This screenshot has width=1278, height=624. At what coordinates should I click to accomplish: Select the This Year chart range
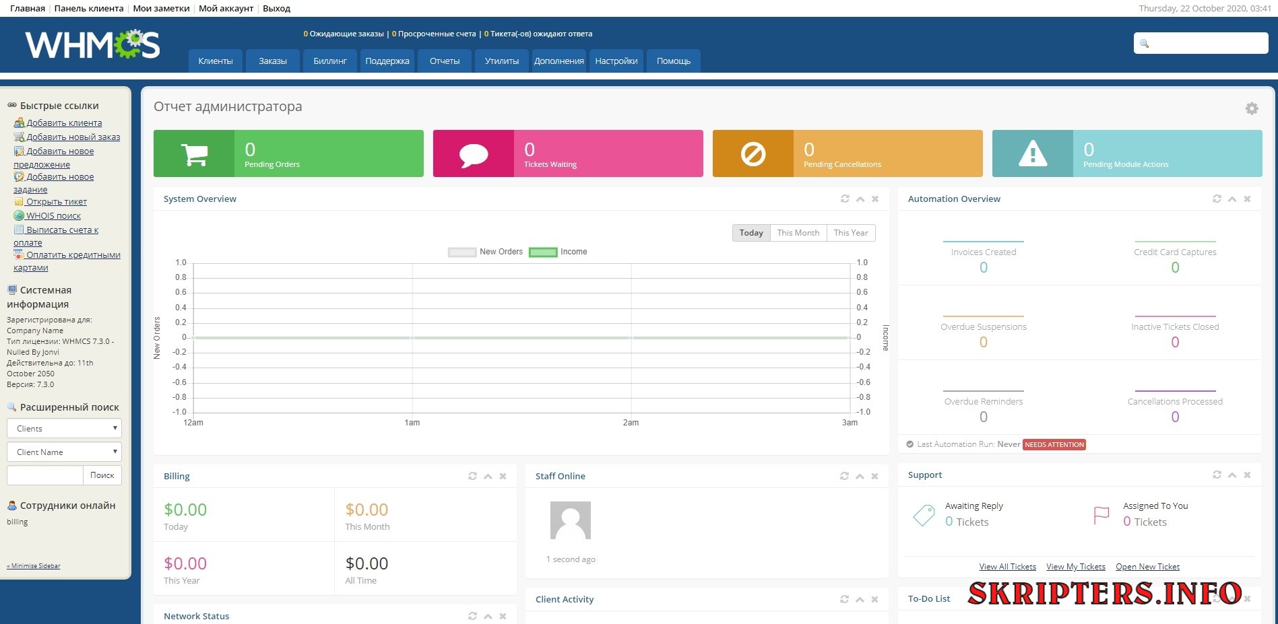point(851,233)
